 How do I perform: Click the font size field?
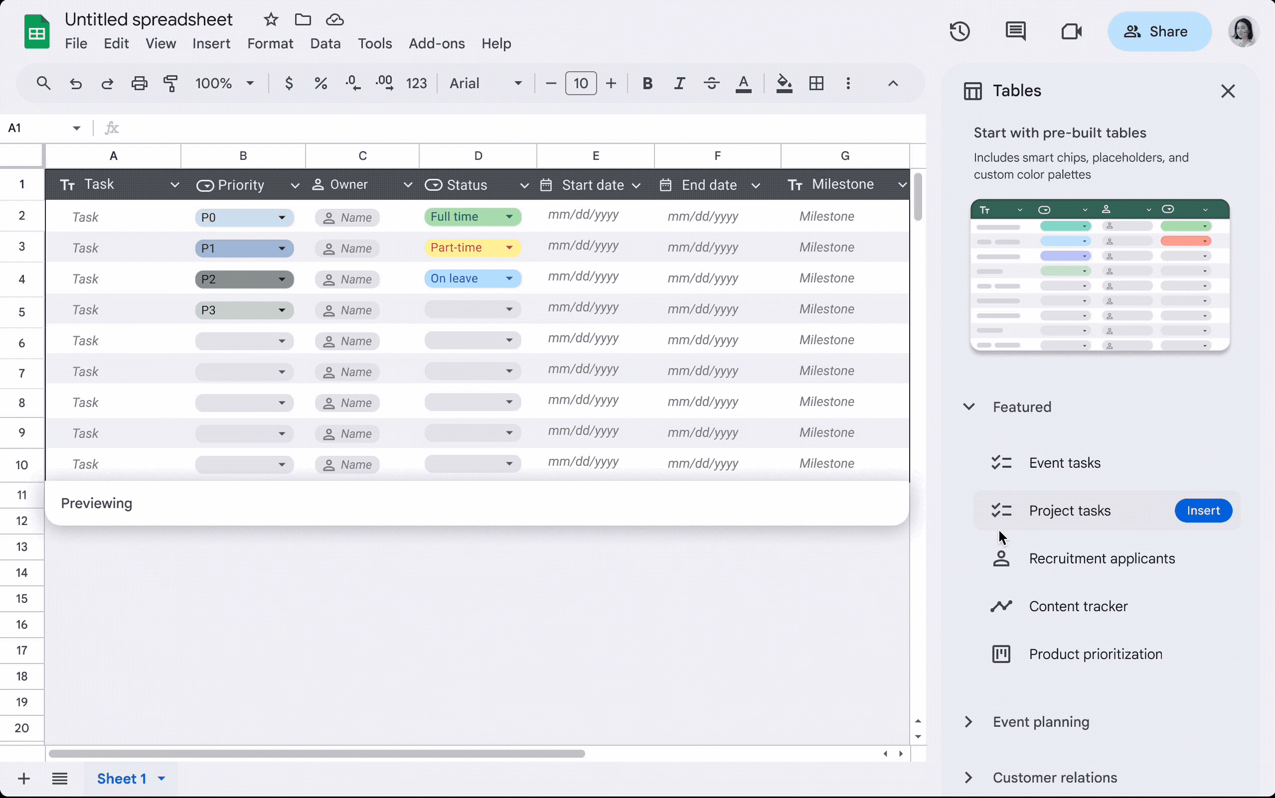(x=581, y=83)
